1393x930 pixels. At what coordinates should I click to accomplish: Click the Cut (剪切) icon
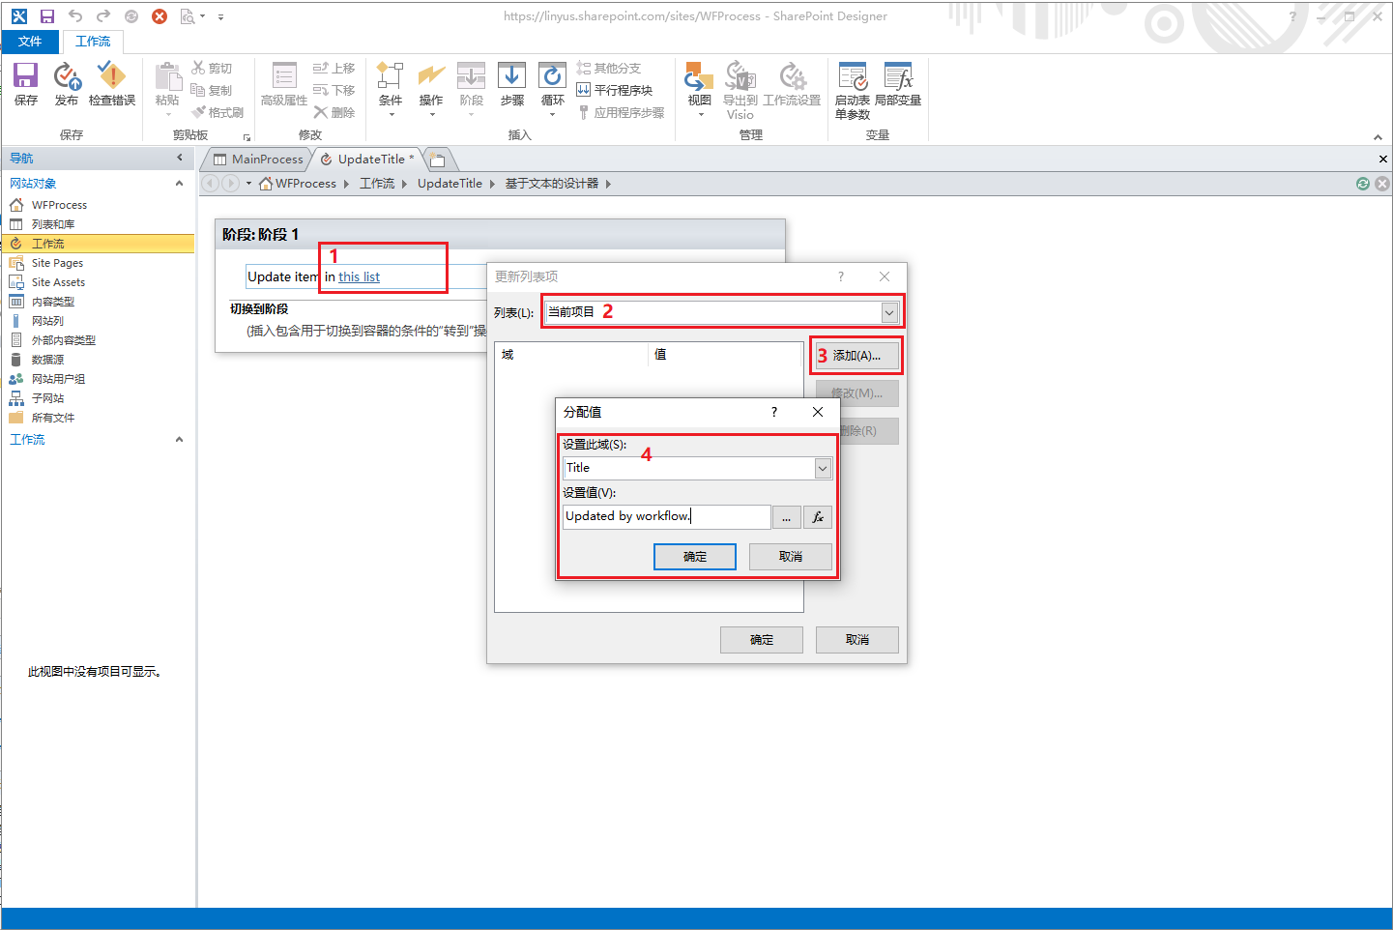pyautogui.click(x=212, y=68)
